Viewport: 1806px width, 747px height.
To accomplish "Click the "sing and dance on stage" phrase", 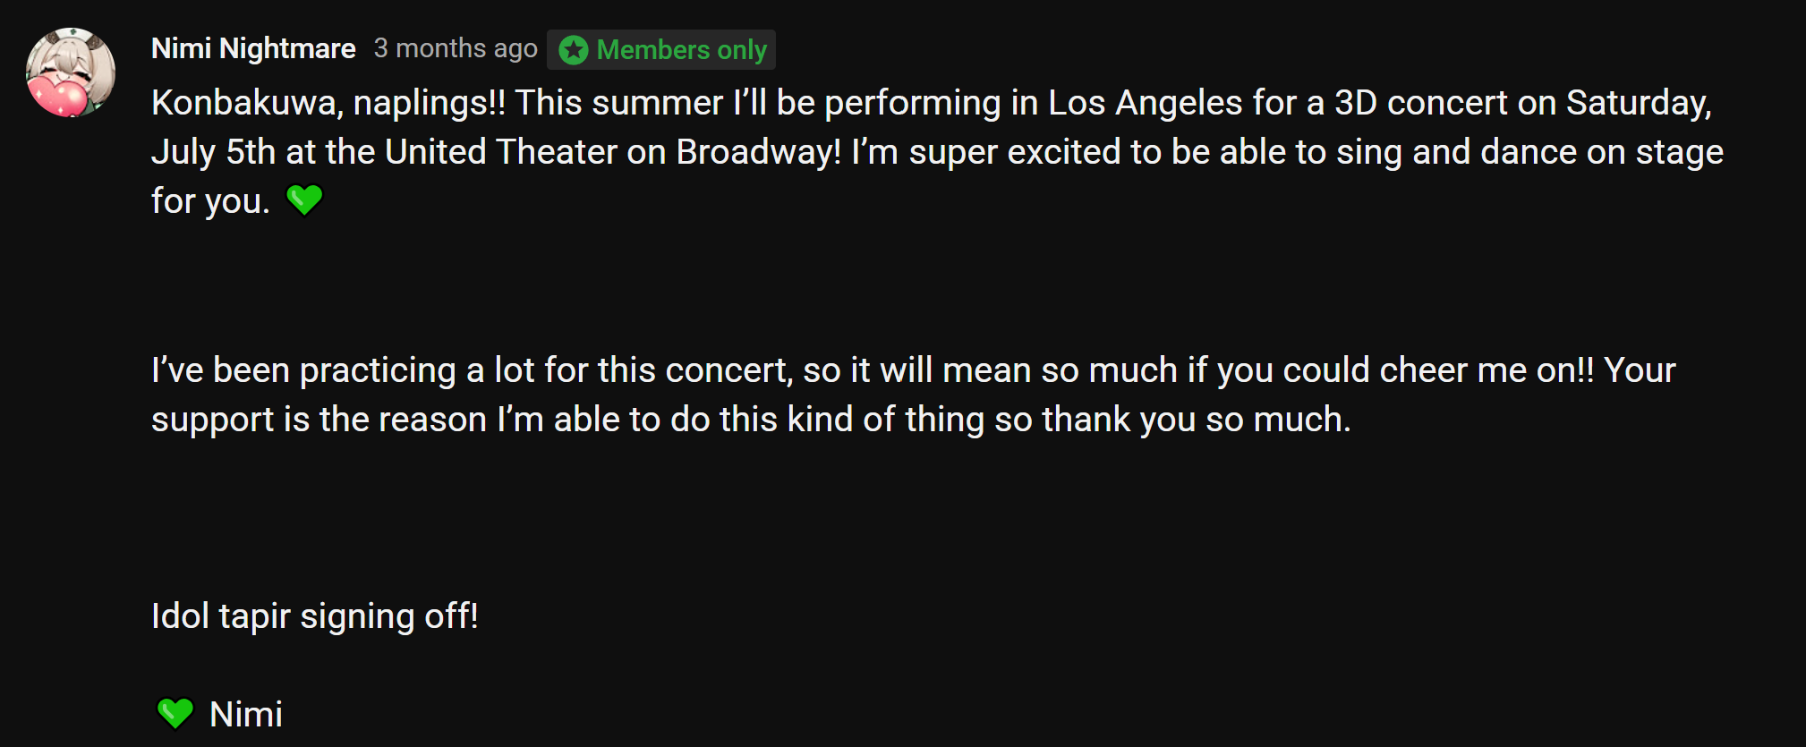I will pyautogui.click(x=1529, y=152).
